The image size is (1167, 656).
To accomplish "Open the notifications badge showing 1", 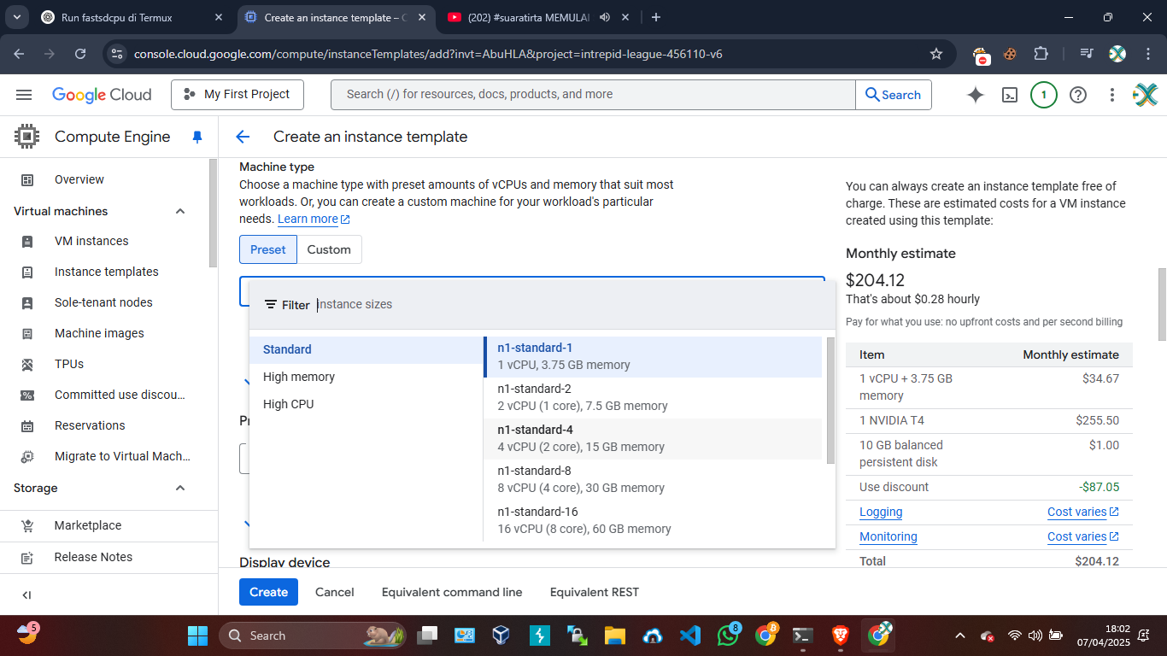I will click(1043, 95).
